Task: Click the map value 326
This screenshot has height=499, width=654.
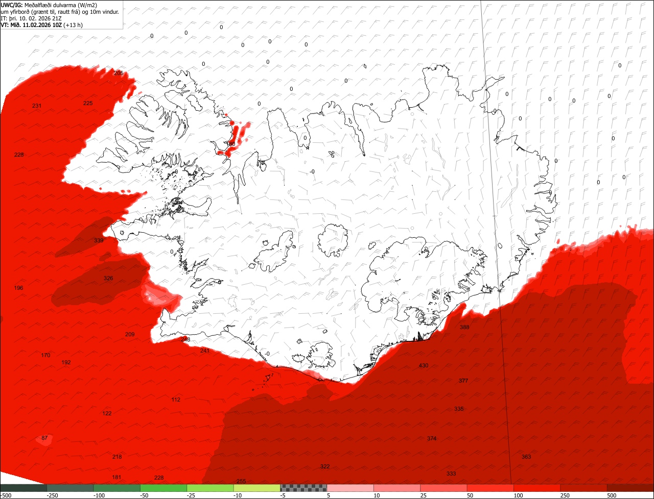Action: coord(108,279)
